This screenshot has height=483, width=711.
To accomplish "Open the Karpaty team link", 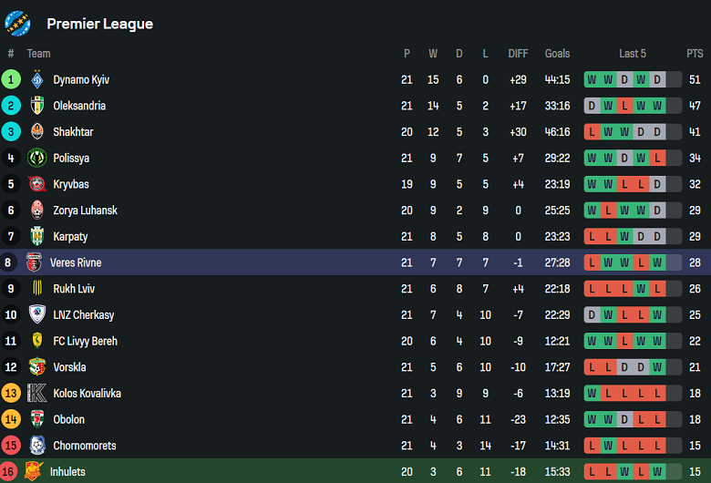I will click(x=70, y=237).
